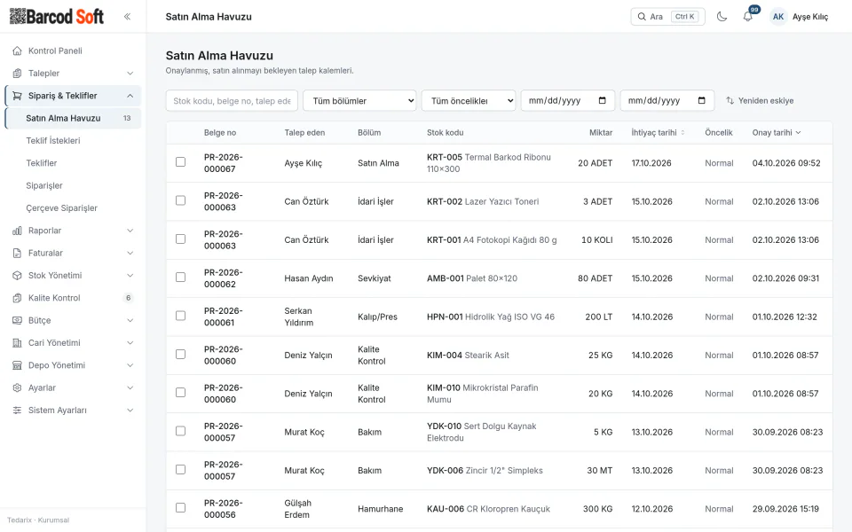Click the Bütçe icon in sidebar

point(18,320)
